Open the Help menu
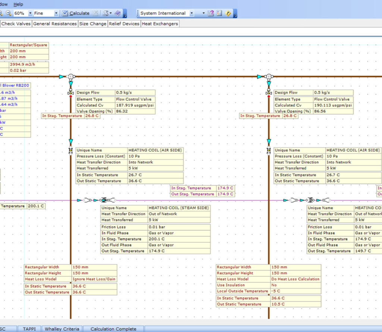This screenshot has width=382, height=332. point(18,4)
